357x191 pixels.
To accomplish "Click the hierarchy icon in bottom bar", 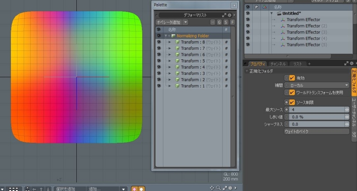I will [x=27, y=189].
